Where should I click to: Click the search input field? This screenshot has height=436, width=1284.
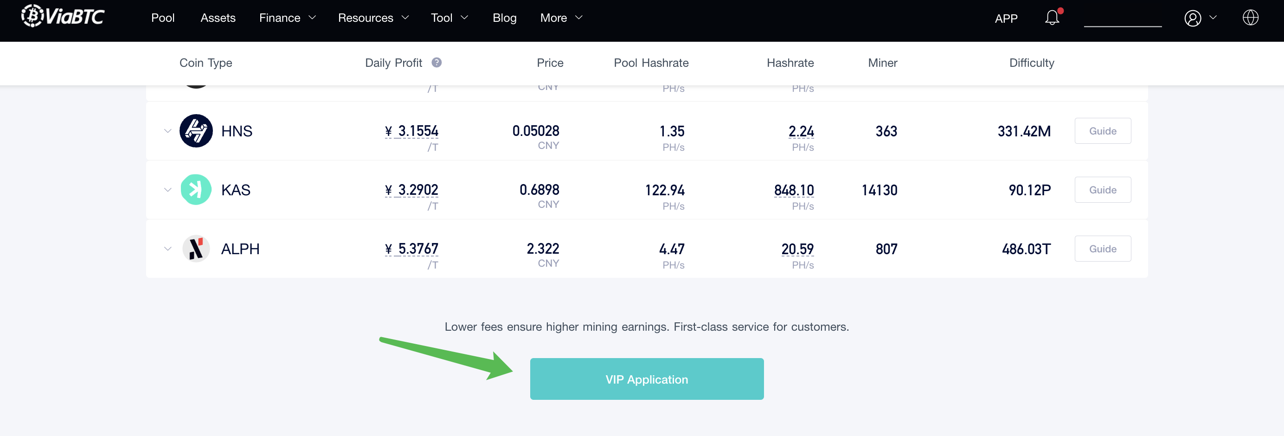(1123, 20)
